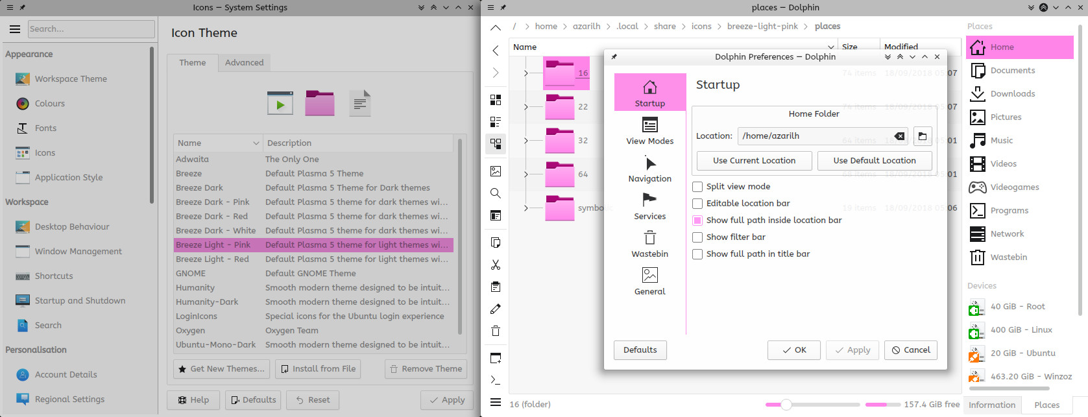Enable Show full path in title bar
The width and height of the screenshot is (1088, 417).
click(x=697, y=254)
